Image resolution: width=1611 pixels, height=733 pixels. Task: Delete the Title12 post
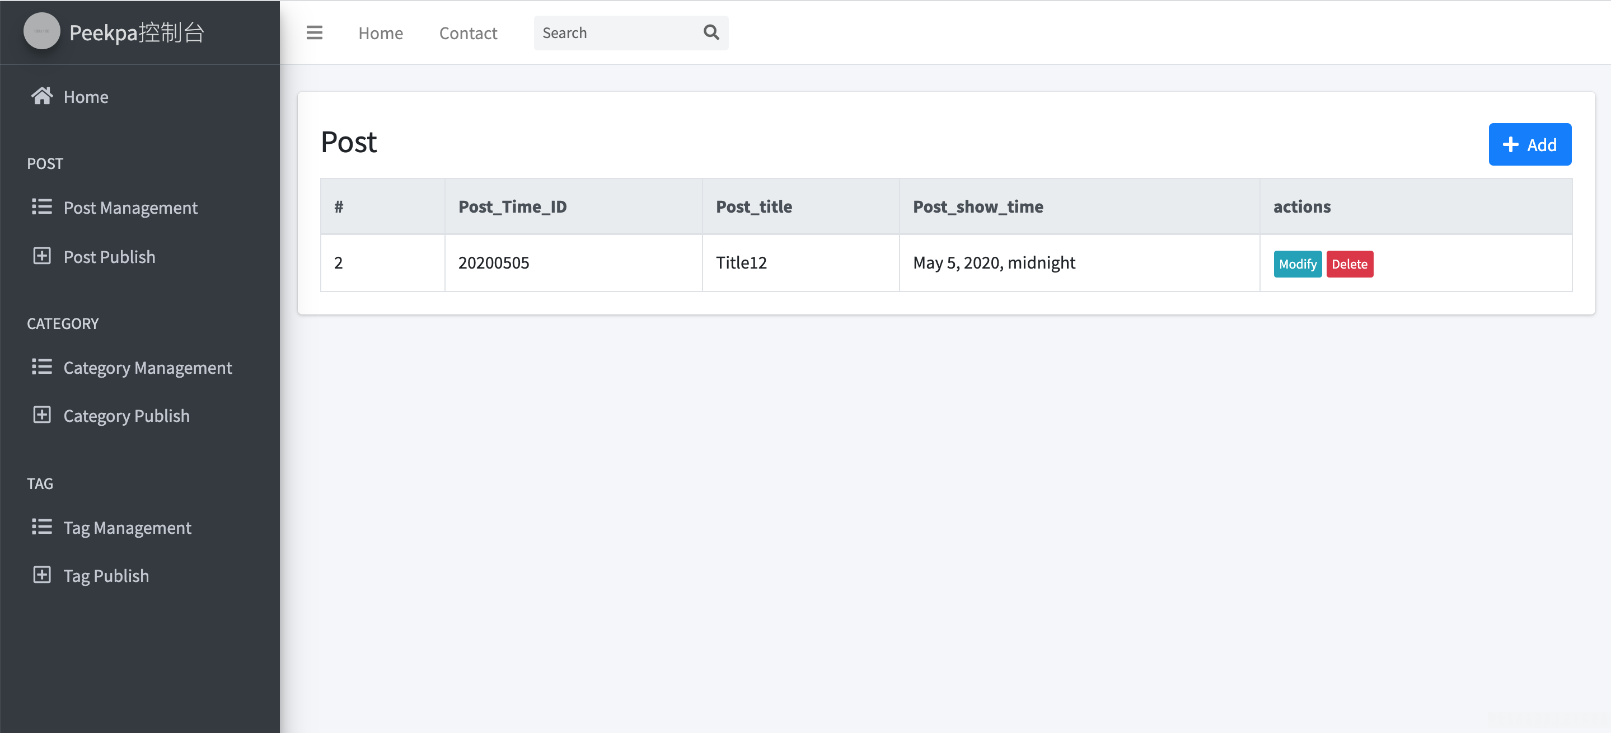coord(1349,264)
